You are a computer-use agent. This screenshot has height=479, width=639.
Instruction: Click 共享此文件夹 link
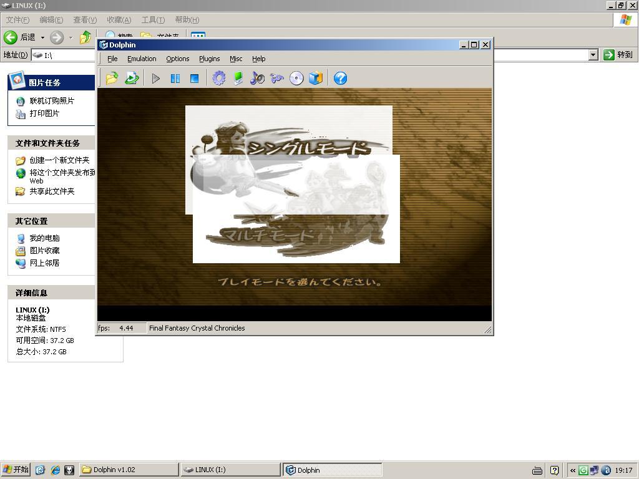tap(52, 191)
